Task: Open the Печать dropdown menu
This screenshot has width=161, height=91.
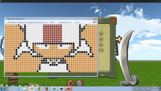Action: (x=78, y=22)
